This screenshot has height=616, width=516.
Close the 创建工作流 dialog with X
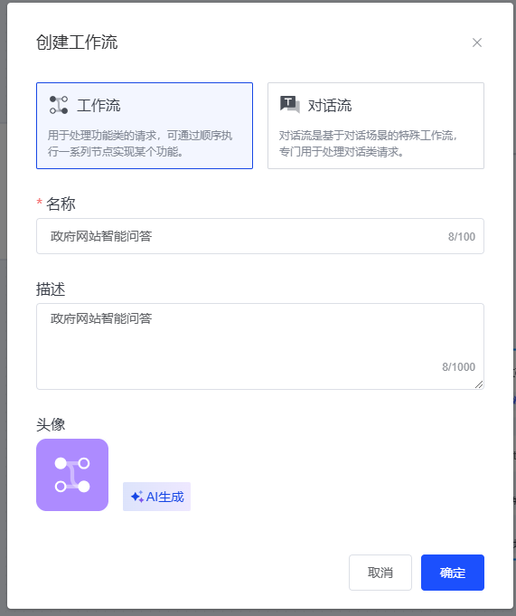(x=477, y=43)
